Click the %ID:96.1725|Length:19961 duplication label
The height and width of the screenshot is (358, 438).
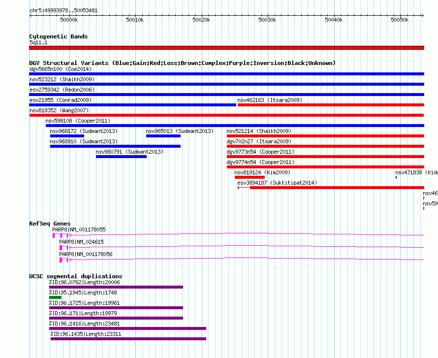tap(84, 303)
